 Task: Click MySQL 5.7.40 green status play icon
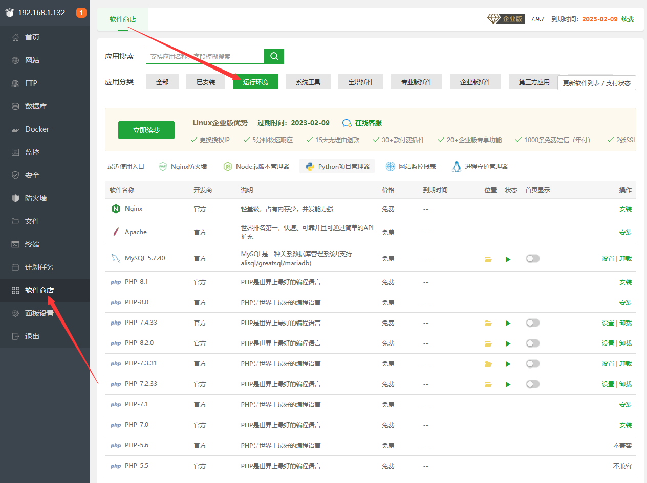click(508, 259)
